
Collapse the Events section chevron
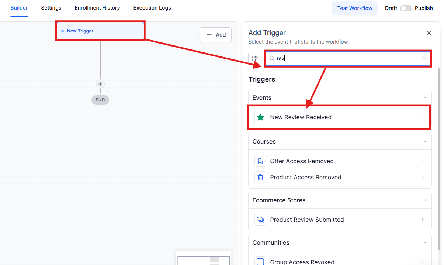[425, 97]
